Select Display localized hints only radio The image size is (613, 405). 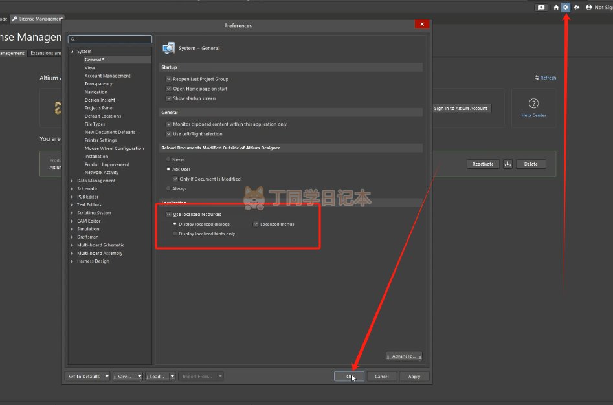(x=175, y=234)
